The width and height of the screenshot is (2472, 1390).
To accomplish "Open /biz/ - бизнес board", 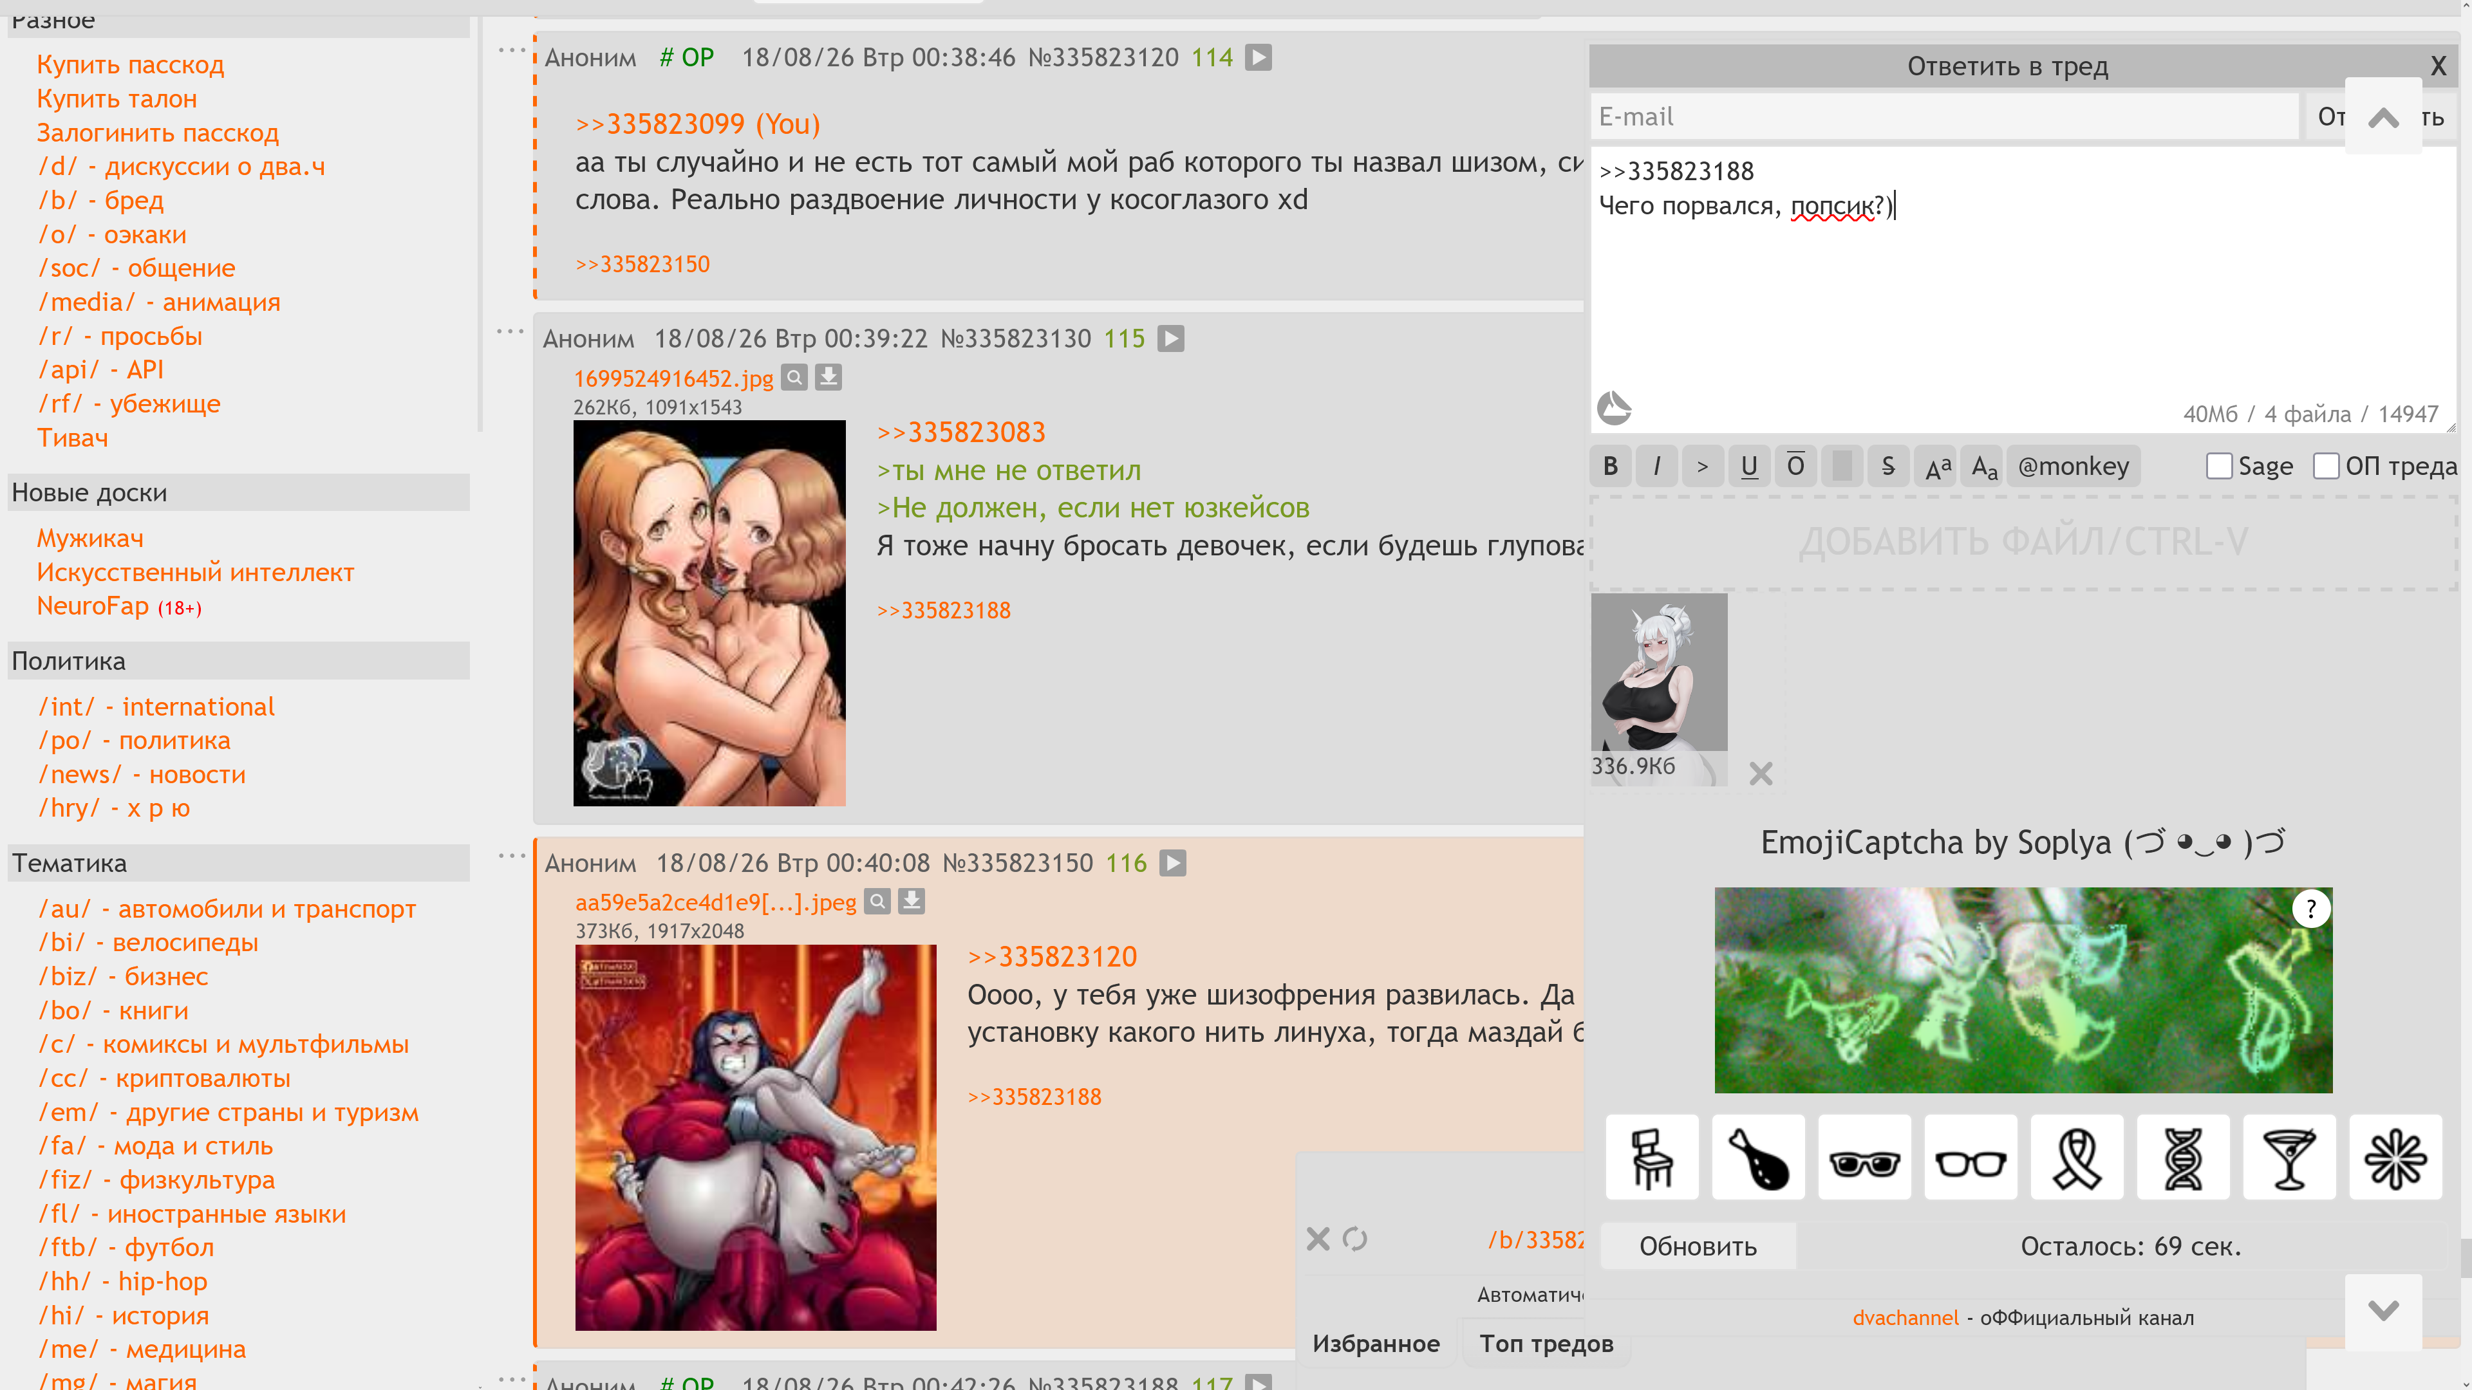I will pyautogui.click(x=123, y=977).
